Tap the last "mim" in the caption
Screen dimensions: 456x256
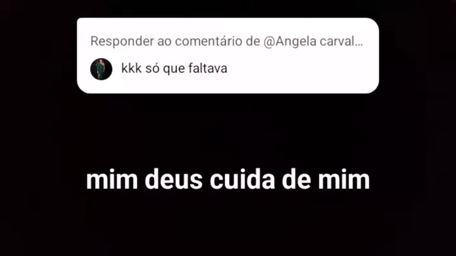pos(344,180)
